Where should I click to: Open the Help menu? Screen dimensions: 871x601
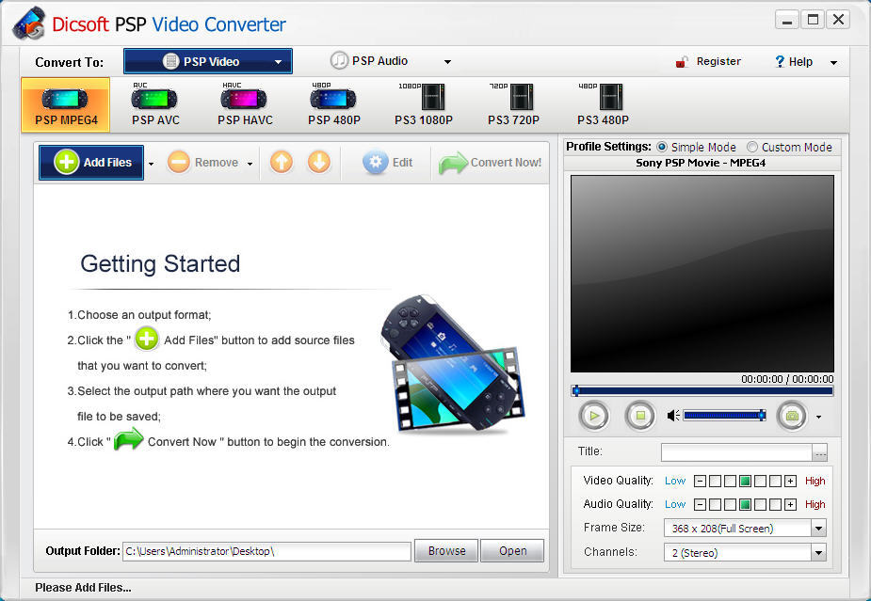(802, 61)
